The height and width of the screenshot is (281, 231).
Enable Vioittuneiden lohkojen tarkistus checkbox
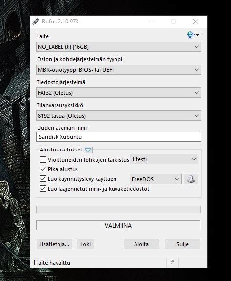tap(43, 159)
